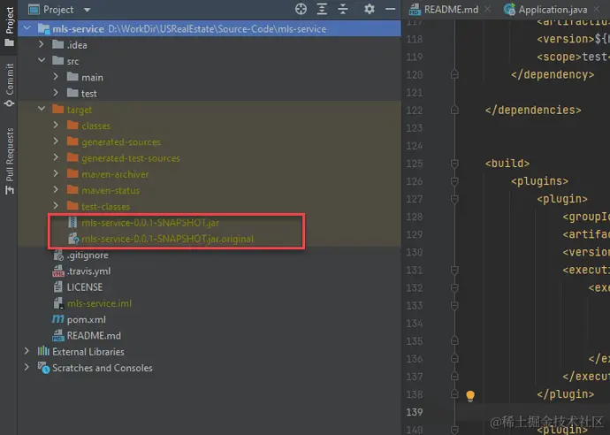Screen dimensions: 610x435
Task: Hide the Project tool window
Action: click(390, 9)
